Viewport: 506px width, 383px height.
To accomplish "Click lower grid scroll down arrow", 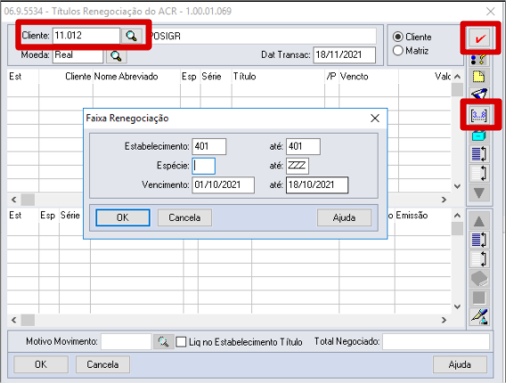I will click(457, 306).
